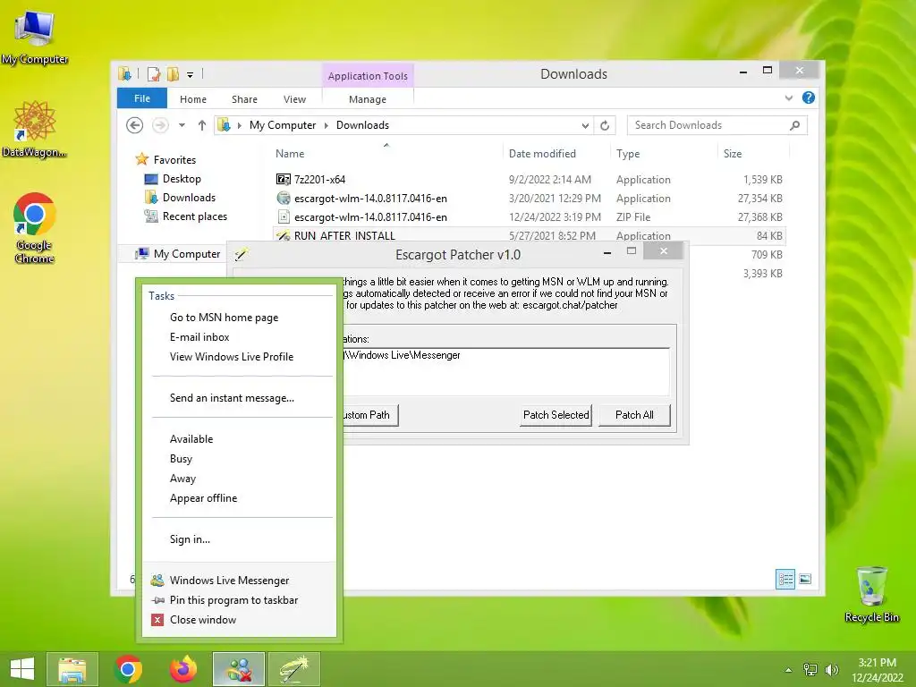Click Properties icon in quick access toolbar
Screen dimensions: 916x687
pyautogui.click(x=154, y=74)
